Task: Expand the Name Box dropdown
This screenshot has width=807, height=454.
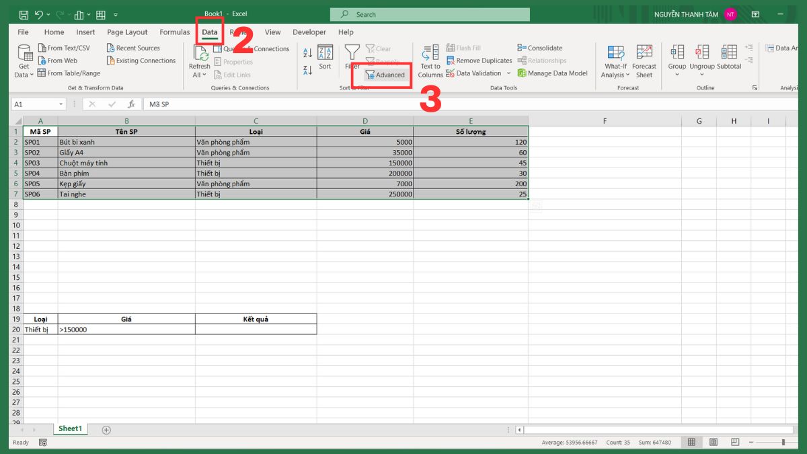Action: click(x=61, y=104)
